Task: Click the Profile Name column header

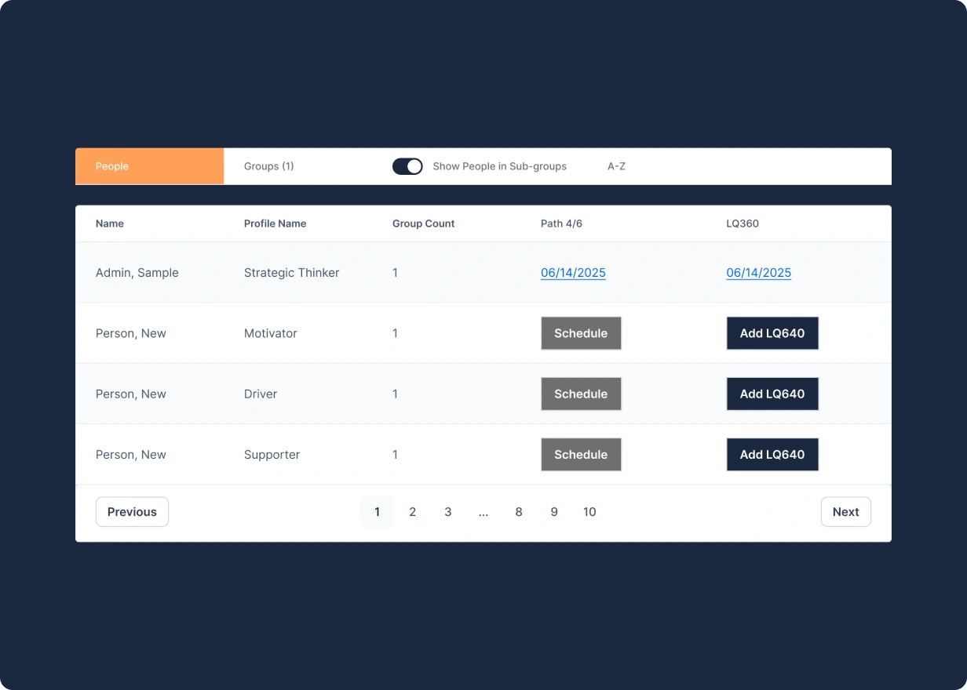Action: point(275,223)
